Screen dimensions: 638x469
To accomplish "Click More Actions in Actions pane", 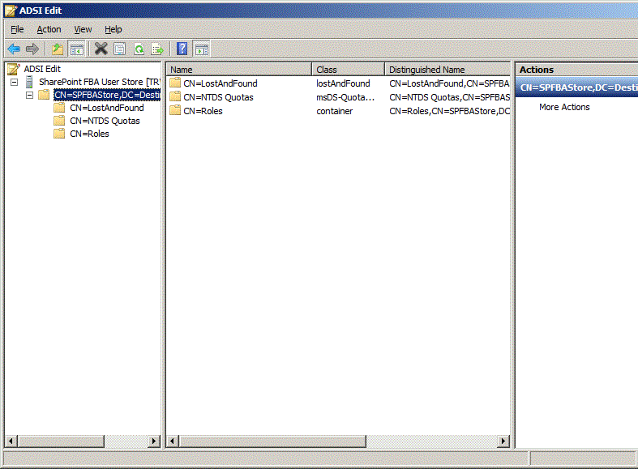I will (x=564, y=107).
